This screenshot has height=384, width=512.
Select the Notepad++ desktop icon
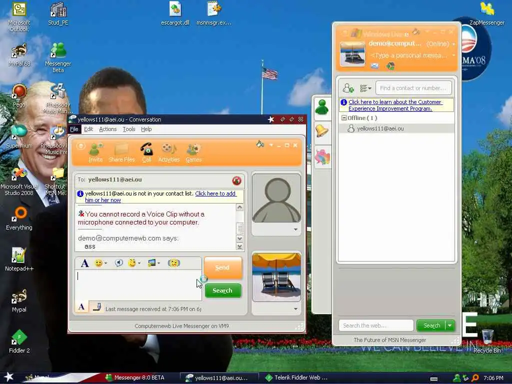pyautogui.click(x=19, y=259)
